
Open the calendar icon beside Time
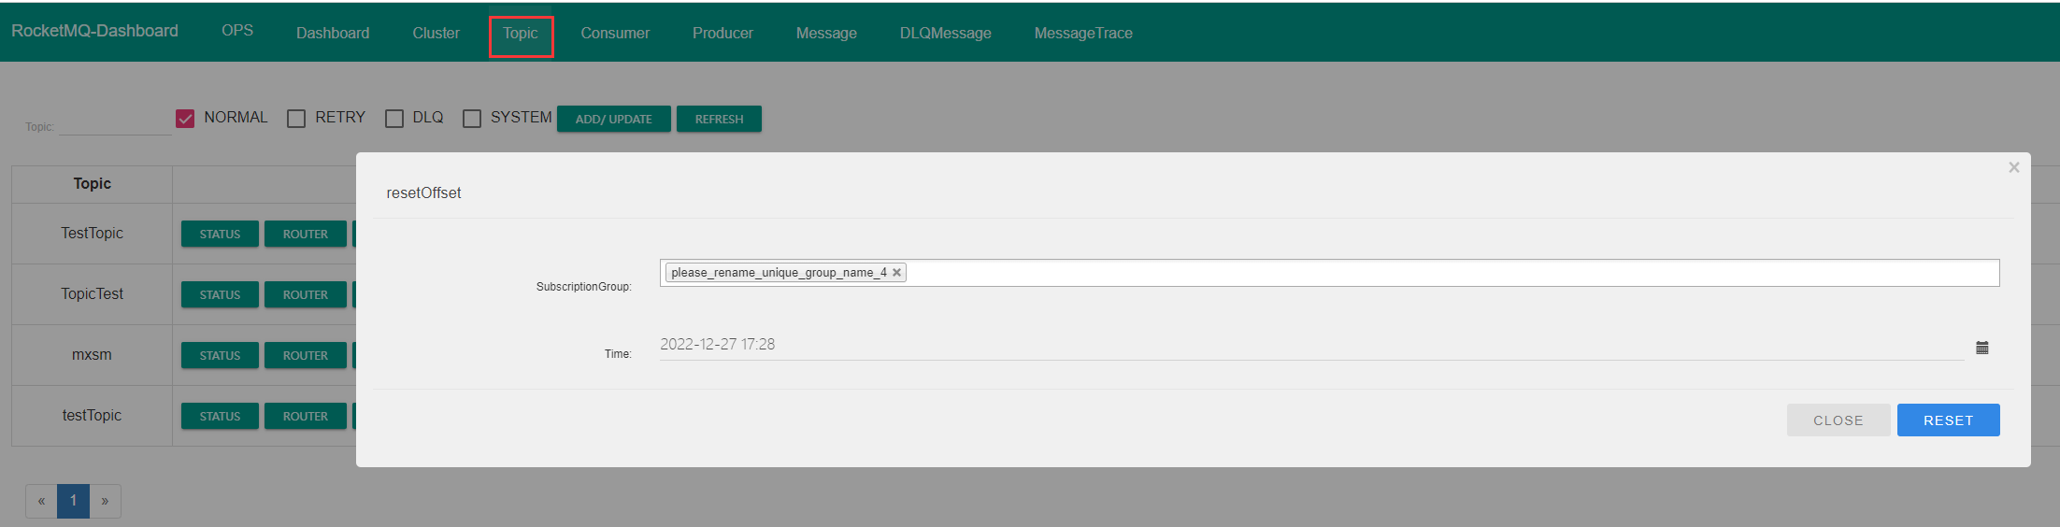(x=1981, y=348)
